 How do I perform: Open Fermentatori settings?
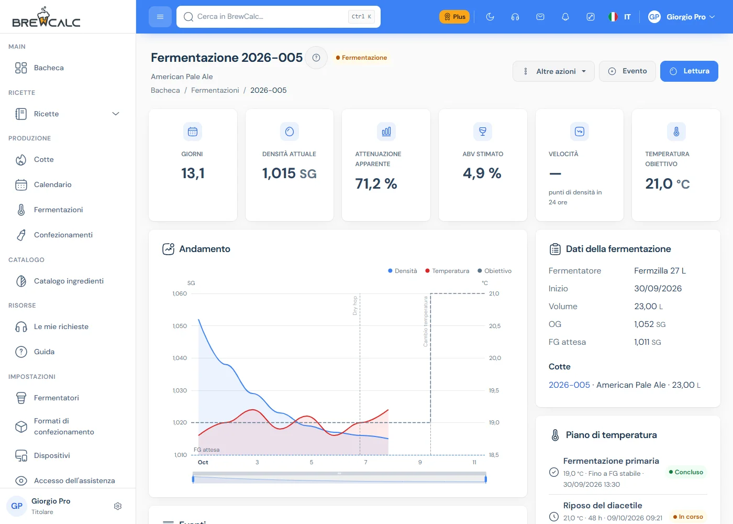(x=68, y=398)
